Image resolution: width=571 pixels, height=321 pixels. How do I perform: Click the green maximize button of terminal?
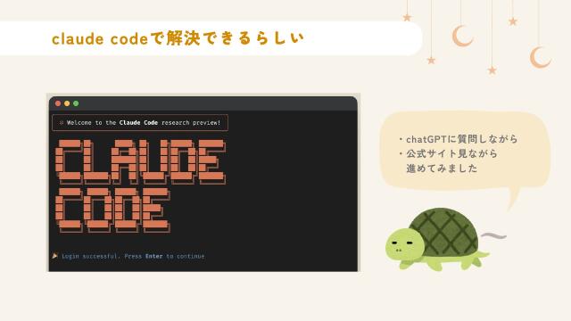click(76, 103)
